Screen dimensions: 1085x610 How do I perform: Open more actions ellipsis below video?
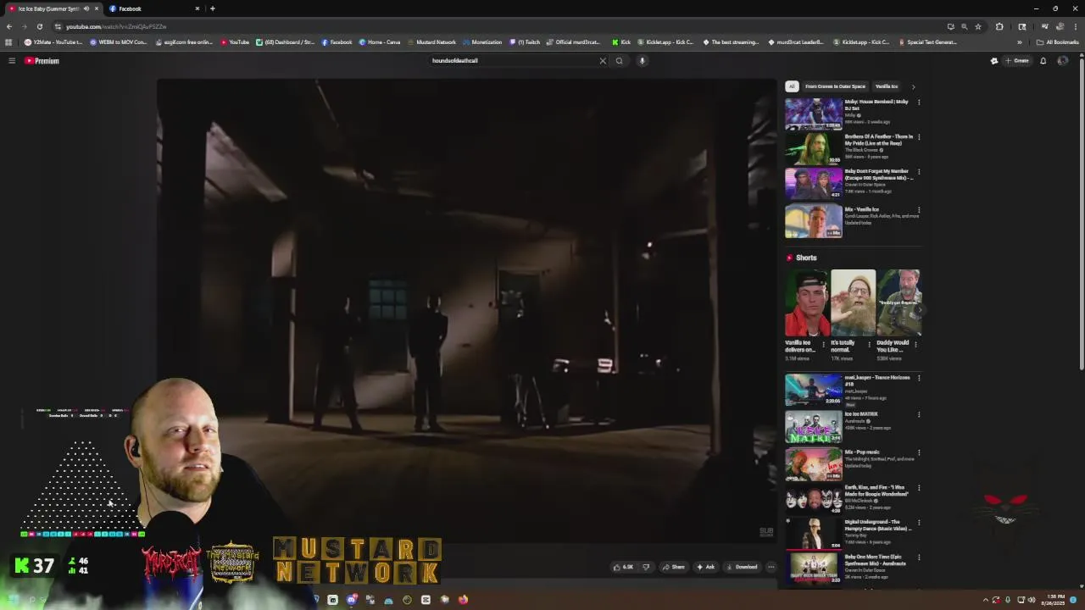[x=771, y=567]
